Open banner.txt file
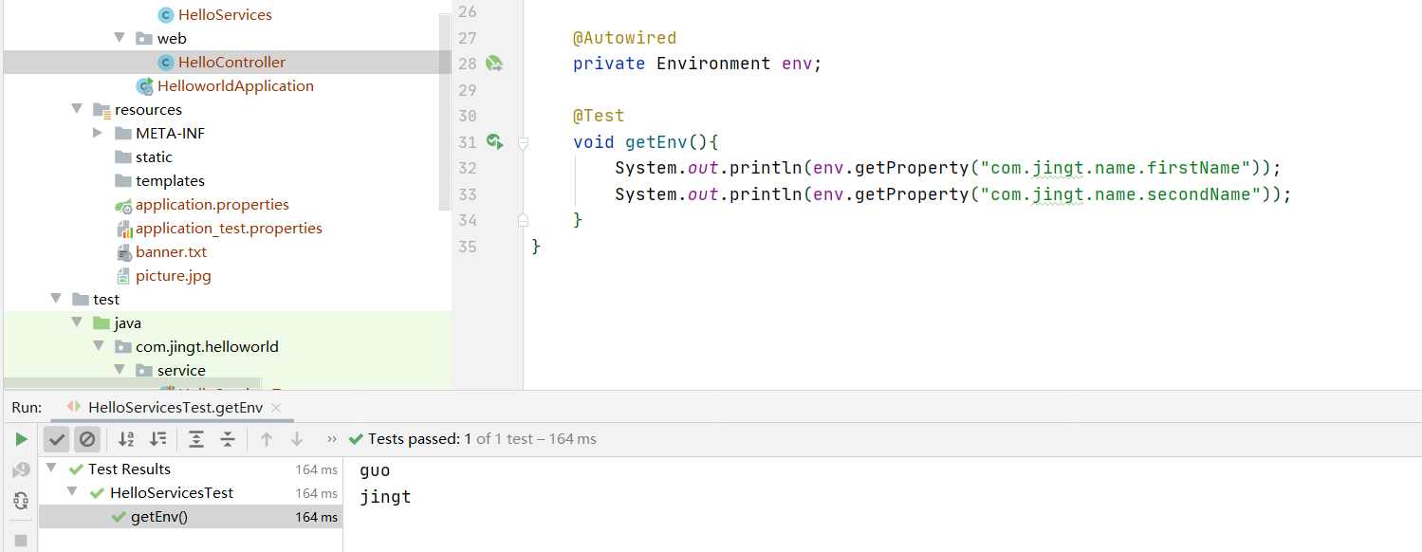Image resolution: width=1422 pixels, height=552 pixels. tap(171, 251)
